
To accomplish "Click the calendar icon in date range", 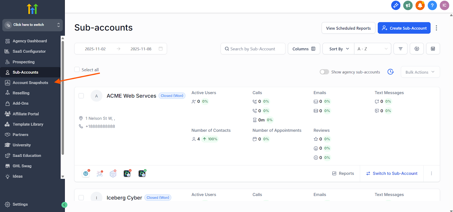I will (161, 49).
